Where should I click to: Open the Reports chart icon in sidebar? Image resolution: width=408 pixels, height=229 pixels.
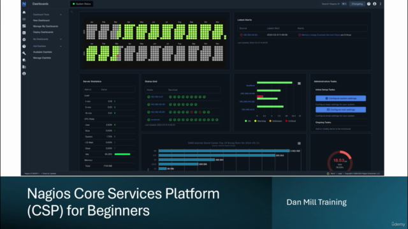click(x=24, y=32)
